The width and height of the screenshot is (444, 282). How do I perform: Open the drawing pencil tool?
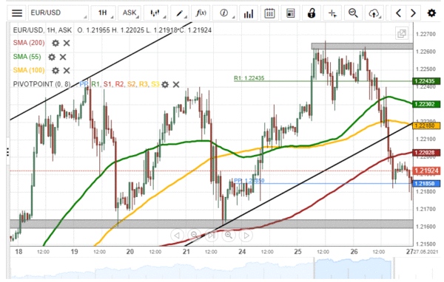(x=180, y=13)
